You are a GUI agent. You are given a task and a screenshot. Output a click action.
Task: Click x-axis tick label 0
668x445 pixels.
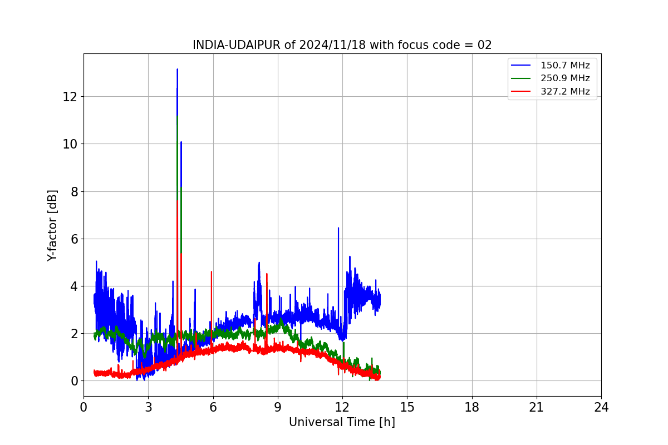tap(83, 407)
